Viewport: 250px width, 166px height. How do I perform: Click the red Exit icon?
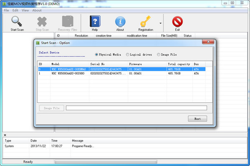[x=177, y=22]
